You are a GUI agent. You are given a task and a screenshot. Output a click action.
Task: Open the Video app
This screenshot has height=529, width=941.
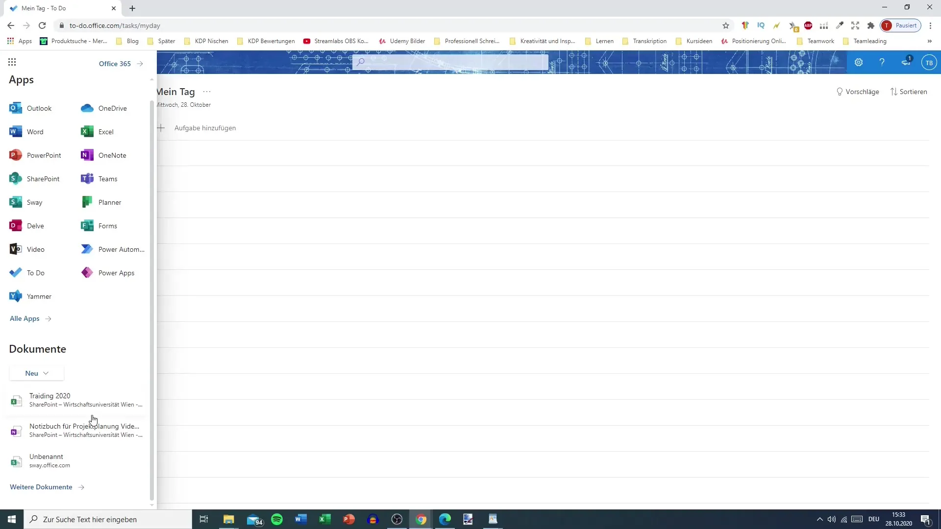coord(27,249)
